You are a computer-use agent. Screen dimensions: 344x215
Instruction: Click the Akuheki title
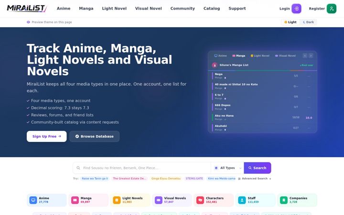(221, 126)
